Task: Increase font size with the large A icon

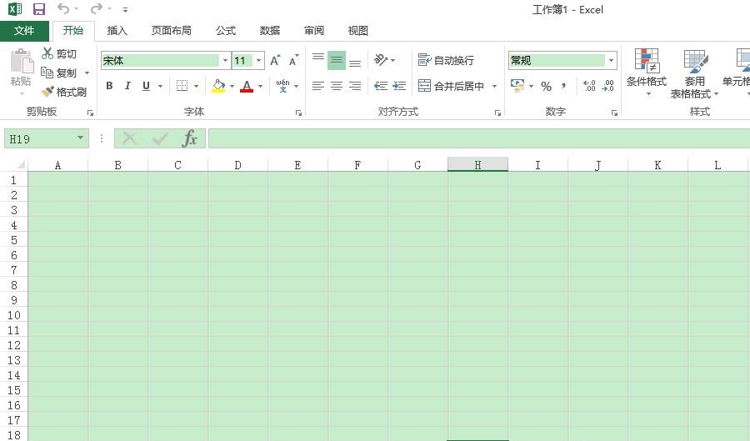Action: [x=275, y=61]
